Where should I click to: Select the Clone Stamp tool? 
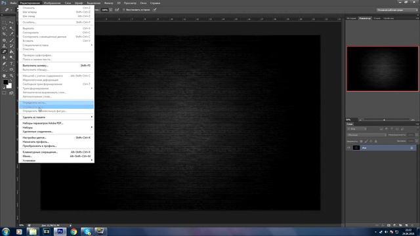coord(4,46)
